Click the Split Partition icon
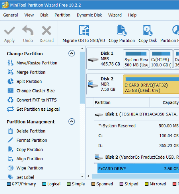This screenshot has height=194, width=179. [x=10, y=81]
